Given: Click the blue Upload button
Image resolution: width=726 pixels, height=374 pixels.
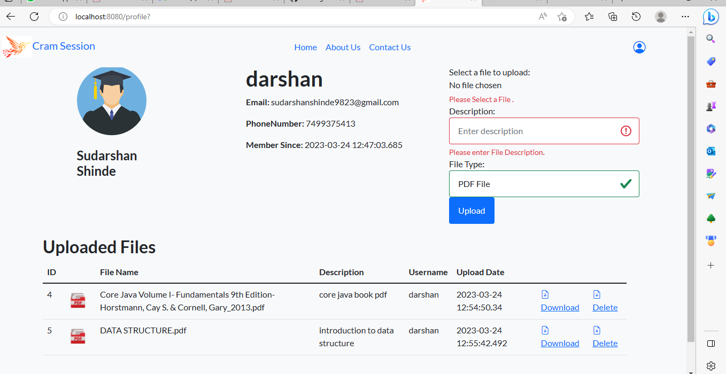Looking at the screenshot, I should click(x=472, y=211).
